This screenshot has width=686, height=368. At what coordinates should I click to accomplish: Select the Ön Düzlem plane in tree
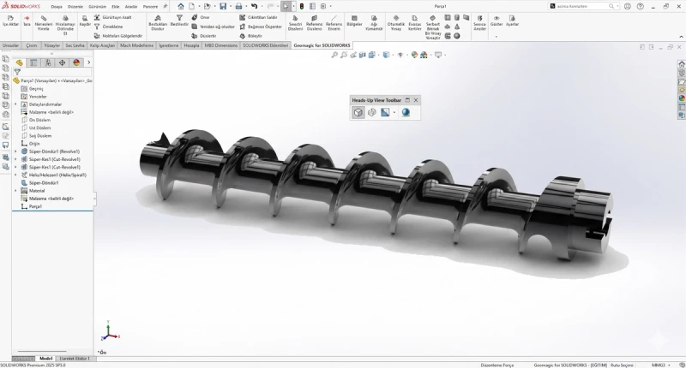(x=39, y=120)
